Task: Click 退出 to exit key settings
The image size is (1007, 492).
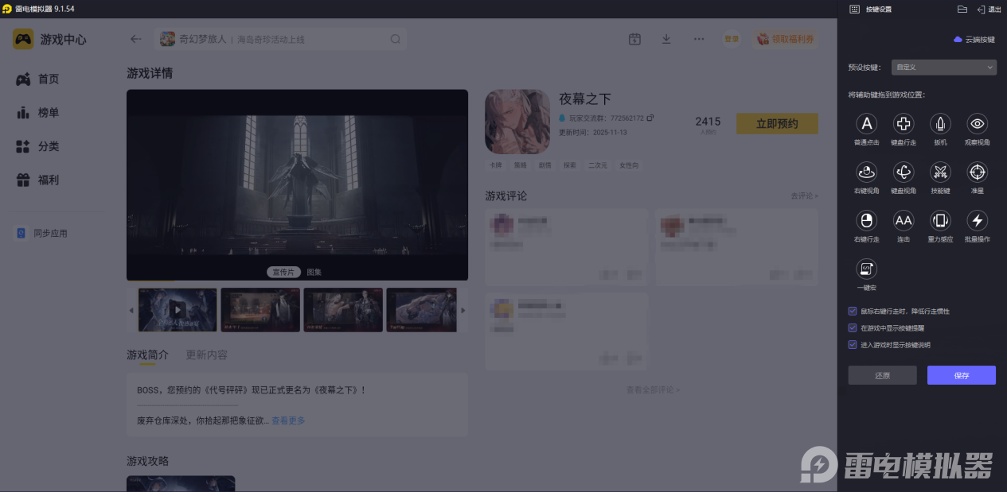Action: click(989, 10)
